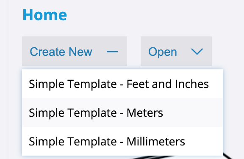The height and width of the screenshot is (159, 244).
Task: Select Simple Template - Feet and Inches
Action: click(122, 84)
